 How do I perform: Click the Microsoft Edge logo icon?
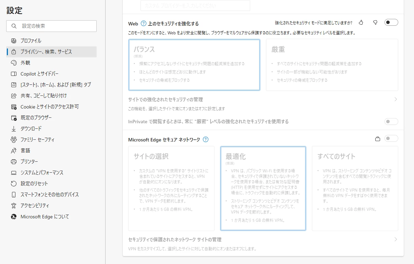[14, 217]
